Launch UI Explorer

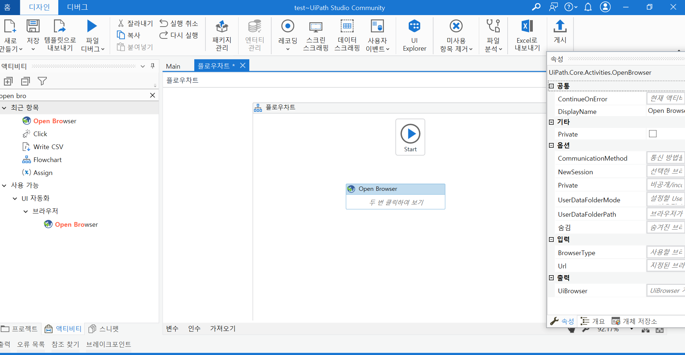pos(414,35)
